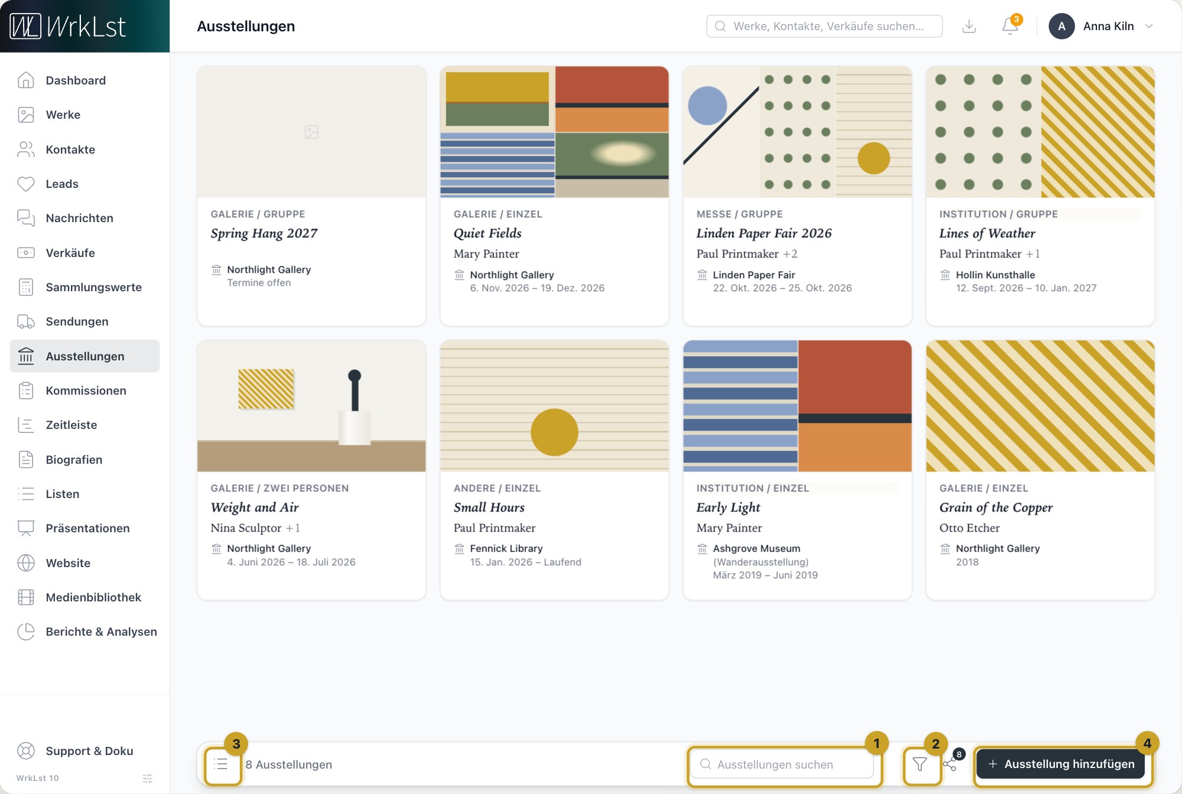
Task: Open Medienbibliothek
Action: (x=85, y=597)
